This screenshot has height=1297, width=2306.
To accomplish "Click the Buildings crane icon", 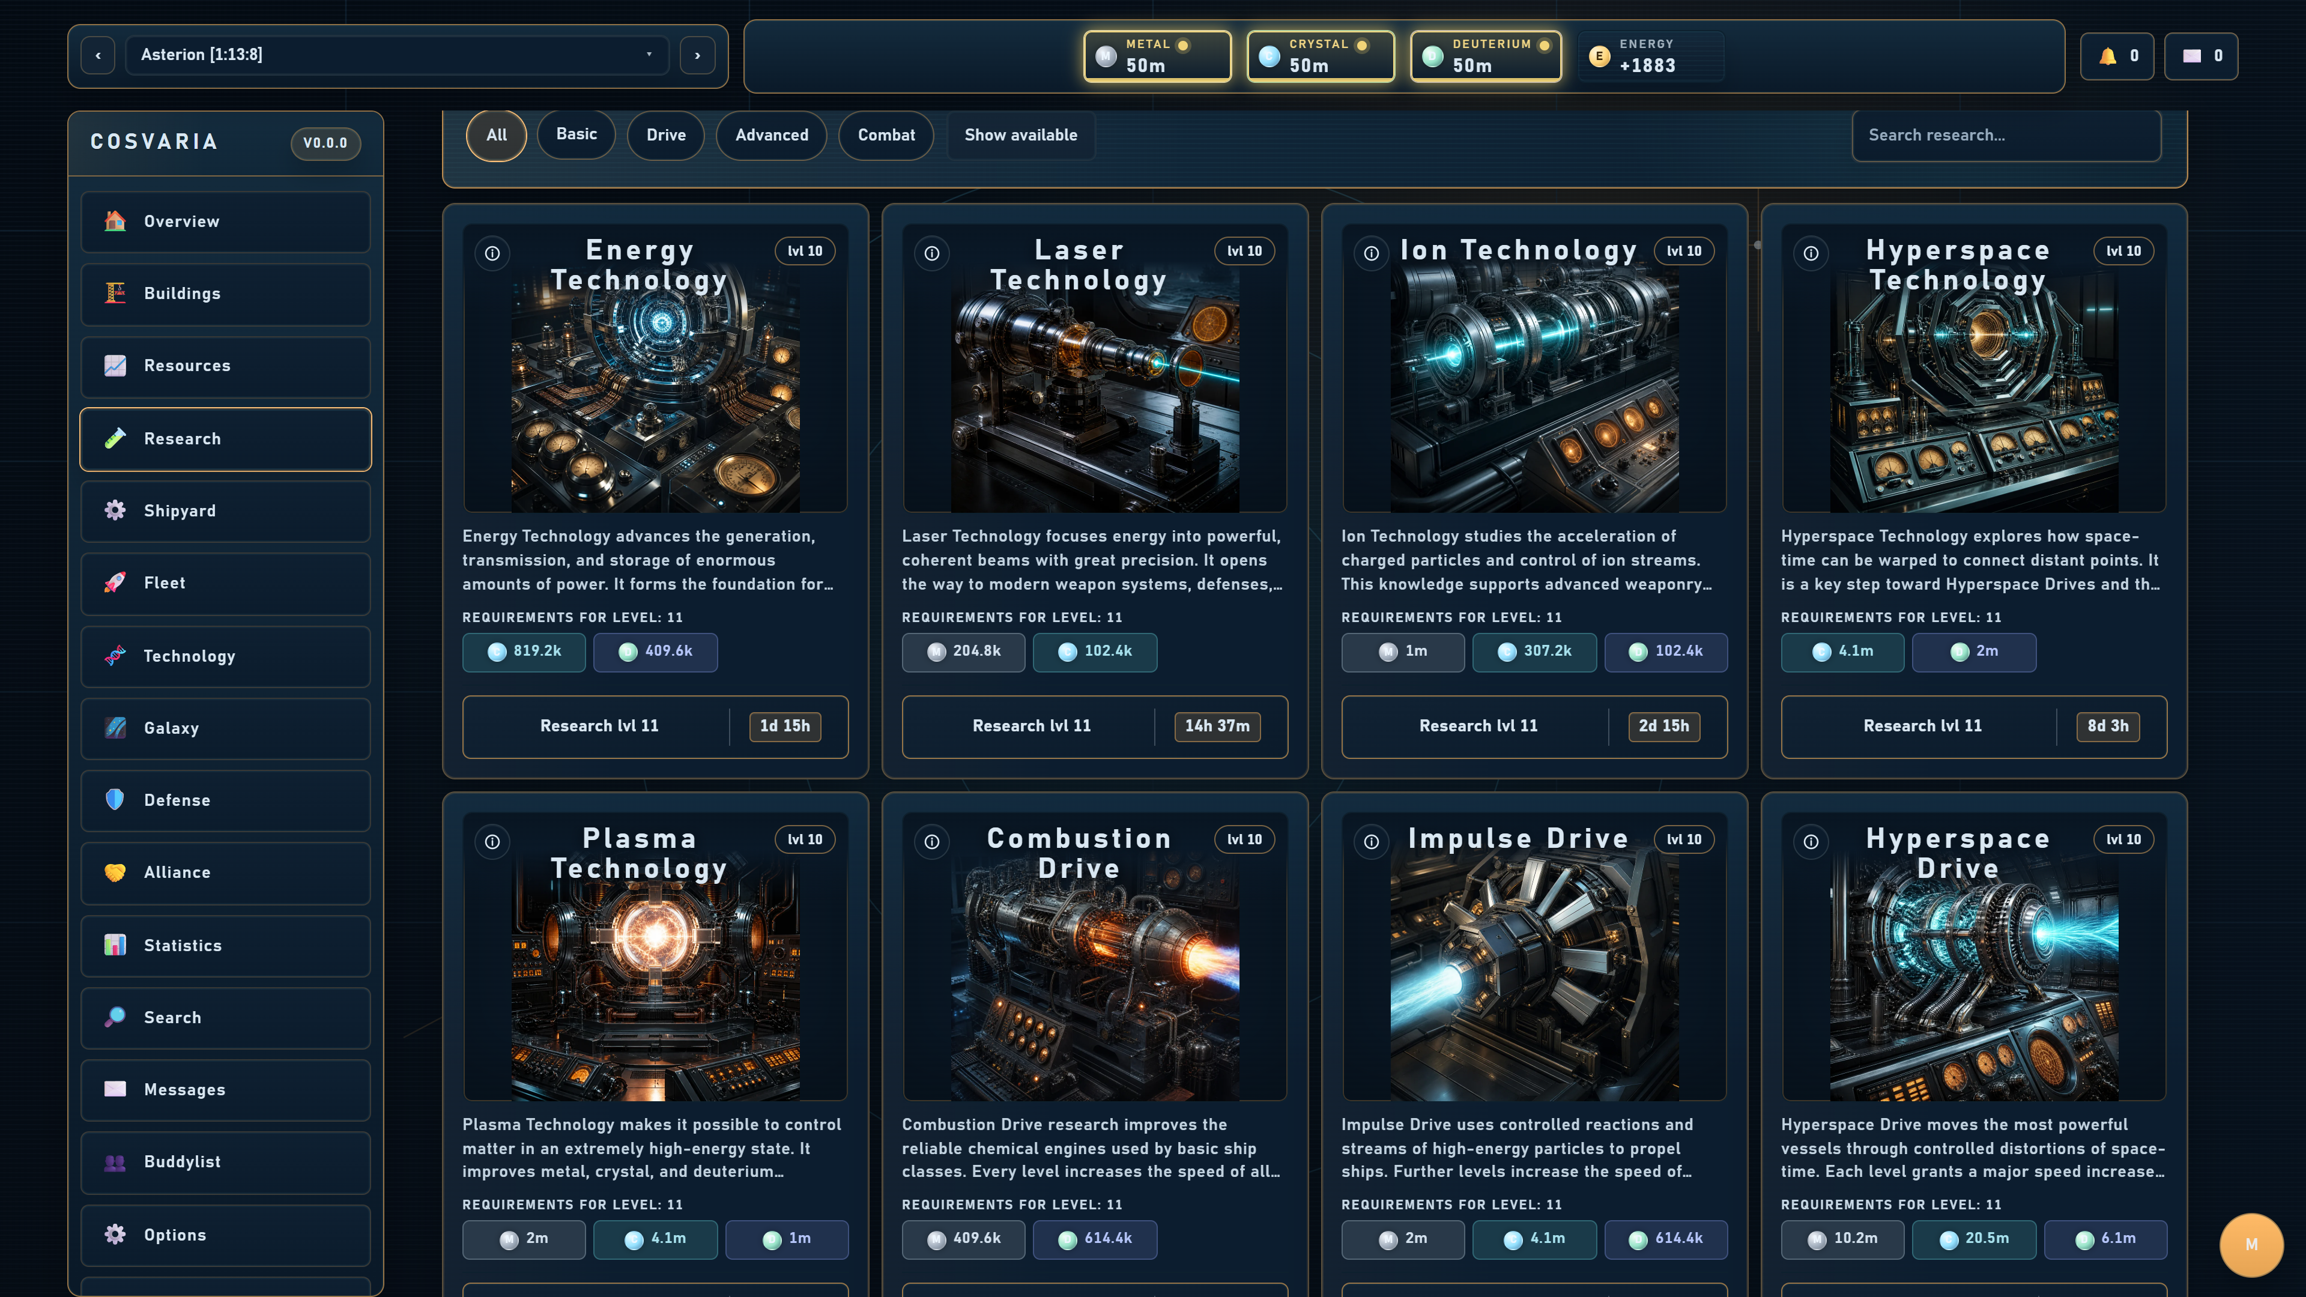I will [115, 292].
